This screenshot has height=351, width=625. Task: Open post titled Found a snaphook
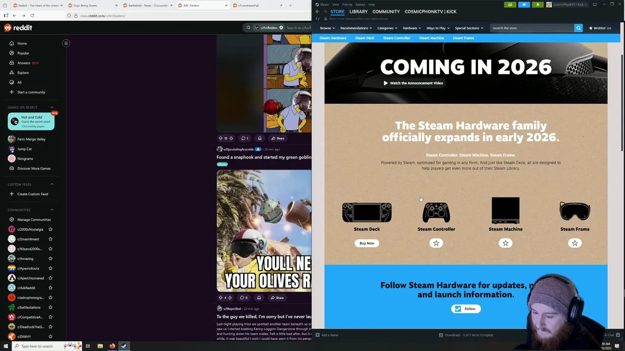pos(264,157)
